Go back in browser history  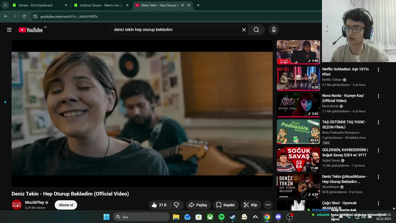click(x=6, y=16)
